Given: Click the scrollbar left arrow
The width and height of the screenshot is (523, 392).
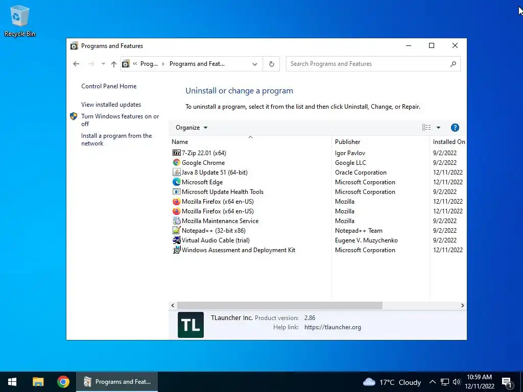Looking at the screenshot, I should [173, 305].
